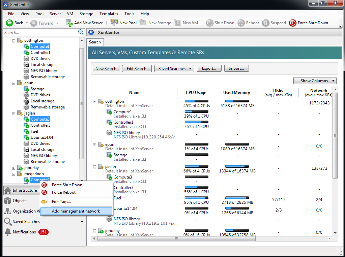Collapse the cottington node in tree
The image size is (345, 257).
(13, 41)
